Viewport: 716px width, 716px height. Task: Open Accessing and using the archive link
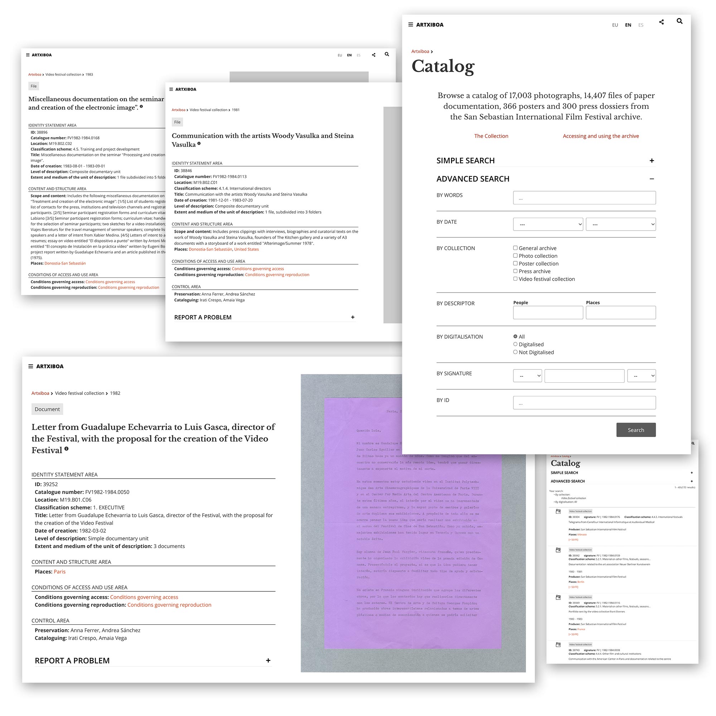pyautogui.click(x=601, y=136)
